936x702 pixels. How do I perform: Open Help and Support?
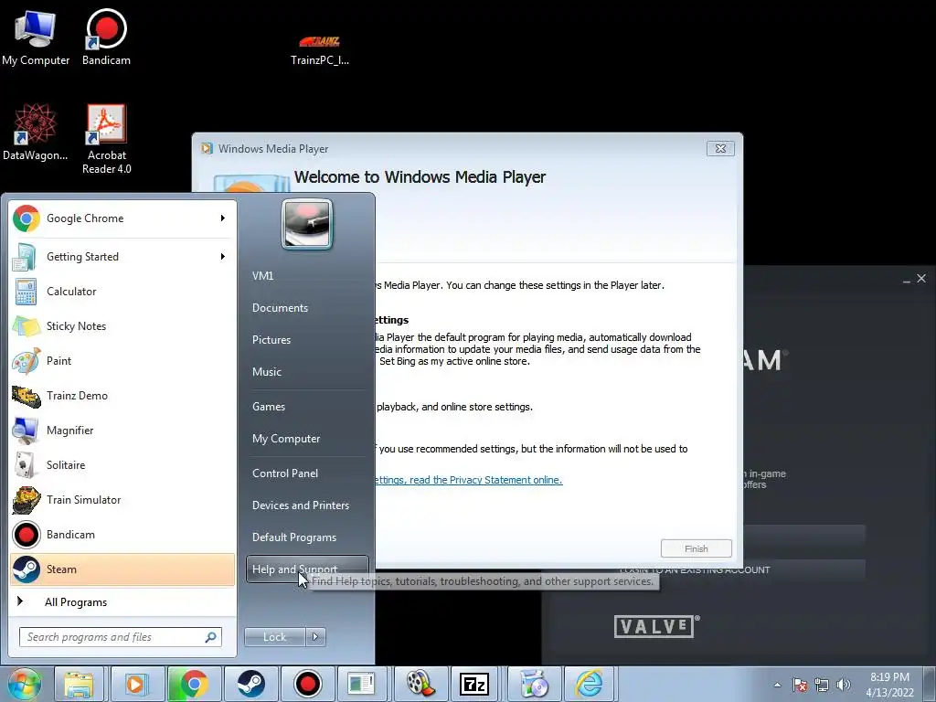click(x=307, y=569)
